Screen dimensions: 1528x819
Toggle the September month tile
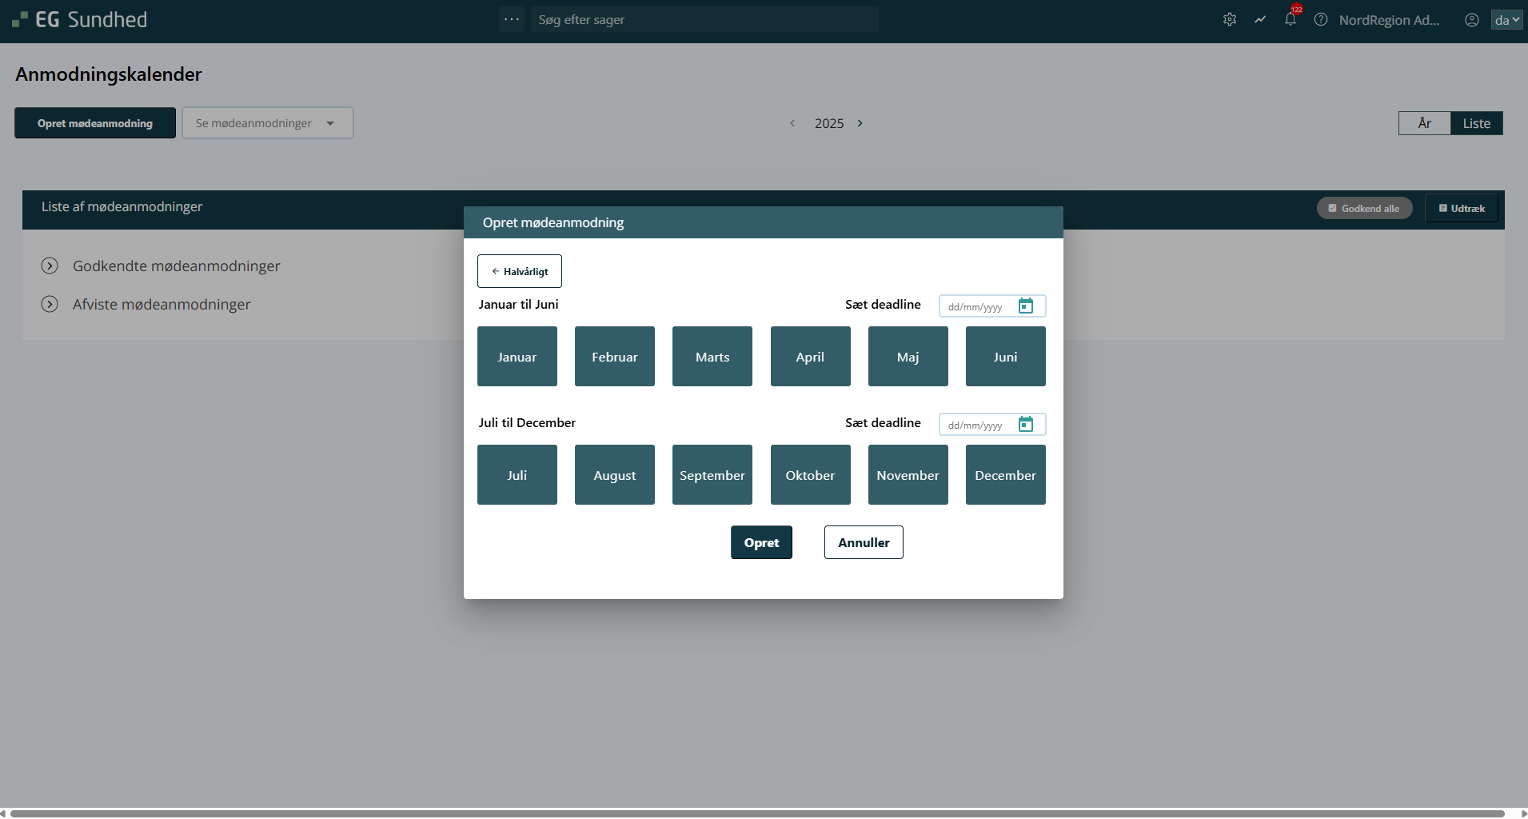pos(712,475)
